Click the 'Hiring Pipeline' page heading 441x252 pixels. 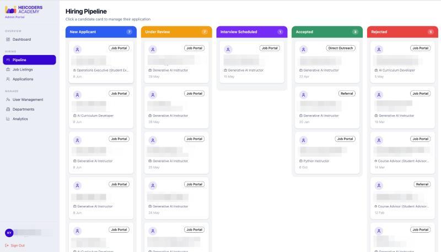(x=86, y=12)
